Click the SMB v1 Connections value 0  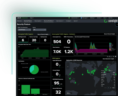pos(69,42)
